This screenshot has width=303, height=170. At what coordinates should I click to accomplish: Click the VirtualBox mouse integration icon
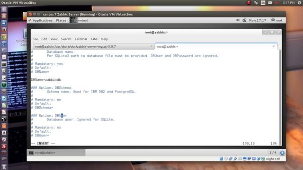(258, 159)
